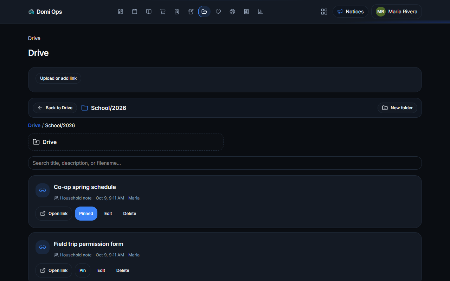Delete Field trip permission form
450x281 pixels.
point(123,270)
